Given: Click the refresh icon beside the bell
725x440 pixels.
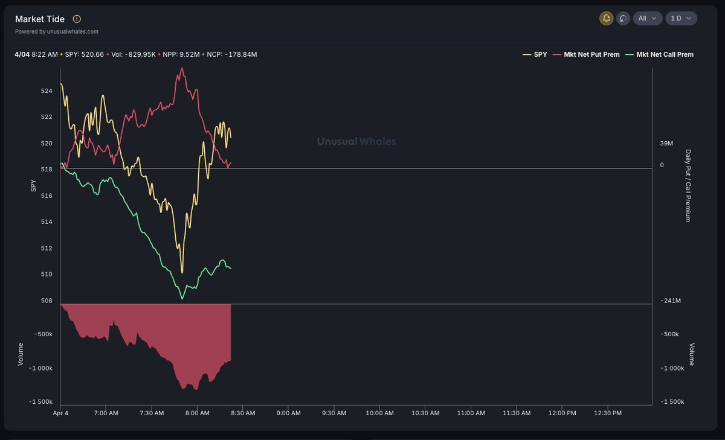Looking at the screenshot, I should pyautogui.click(x=622, y=18).
